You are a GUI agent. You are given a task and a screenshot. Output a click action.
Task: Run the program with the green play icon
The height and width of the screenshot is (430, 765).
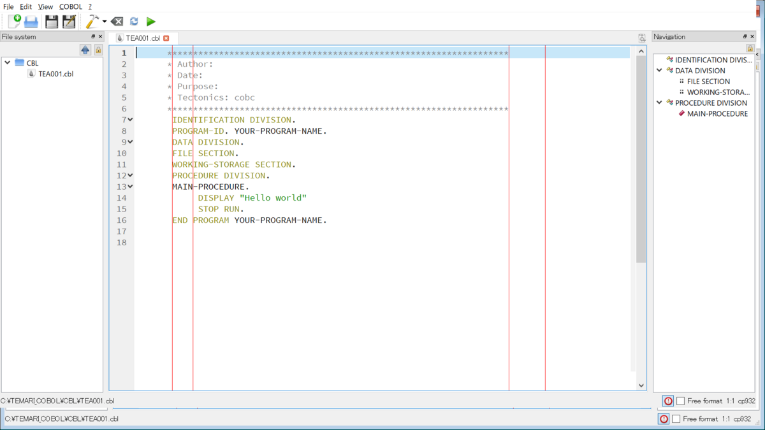[151, 22]
